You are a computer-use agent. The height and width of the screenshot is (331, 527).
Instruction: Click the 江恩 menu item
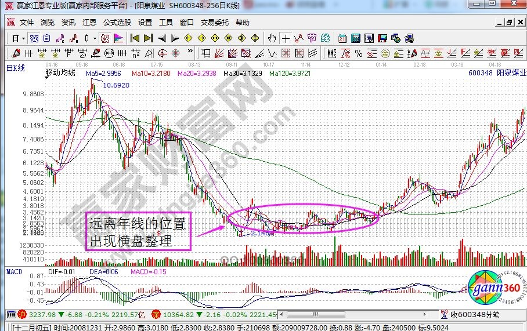click(x=89, y=23)
